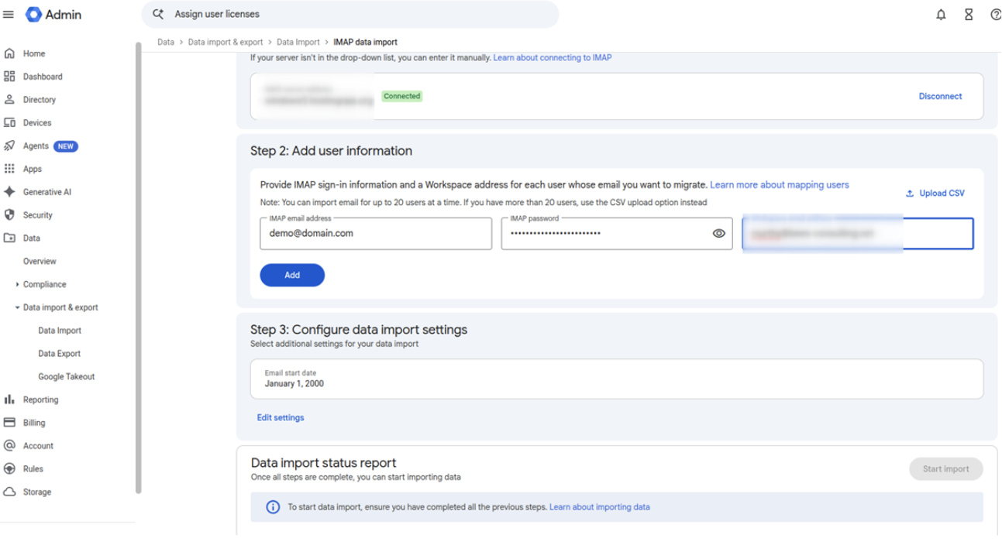Screen dimensions: 1002x552
Task: Click the Devices icon in sidebar
Action: point(9,123)
